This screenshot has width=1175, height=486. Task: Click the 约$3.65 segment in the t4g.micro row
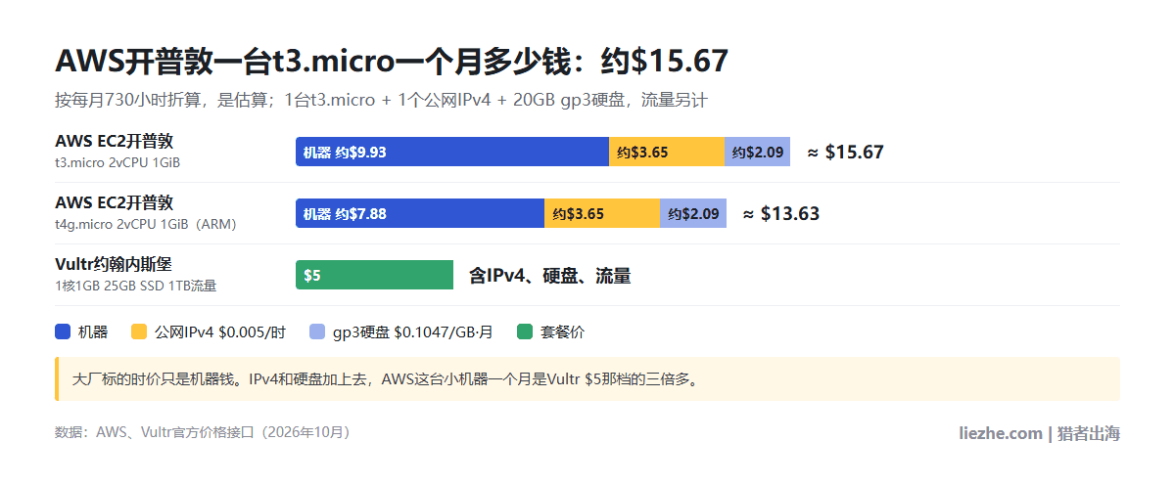[602, 213]
